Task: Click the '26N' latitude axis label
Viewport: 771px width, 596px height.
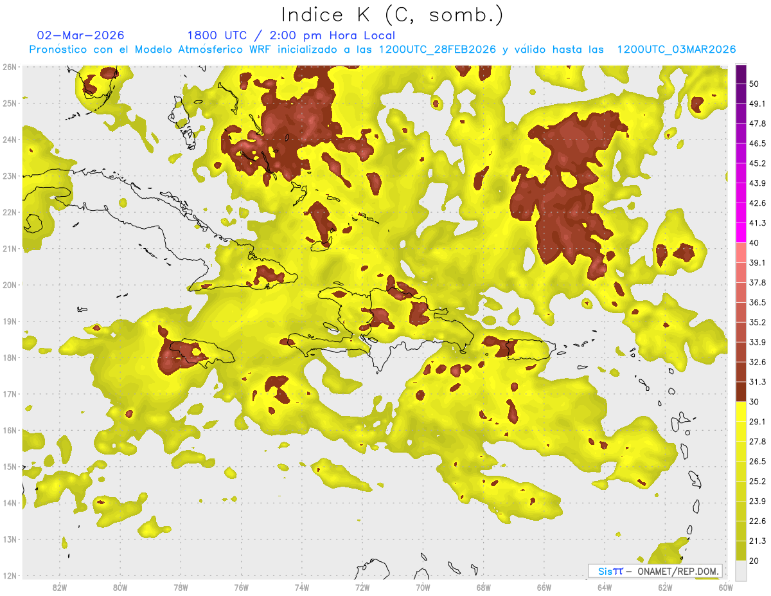Action: (x=10, y=67)
